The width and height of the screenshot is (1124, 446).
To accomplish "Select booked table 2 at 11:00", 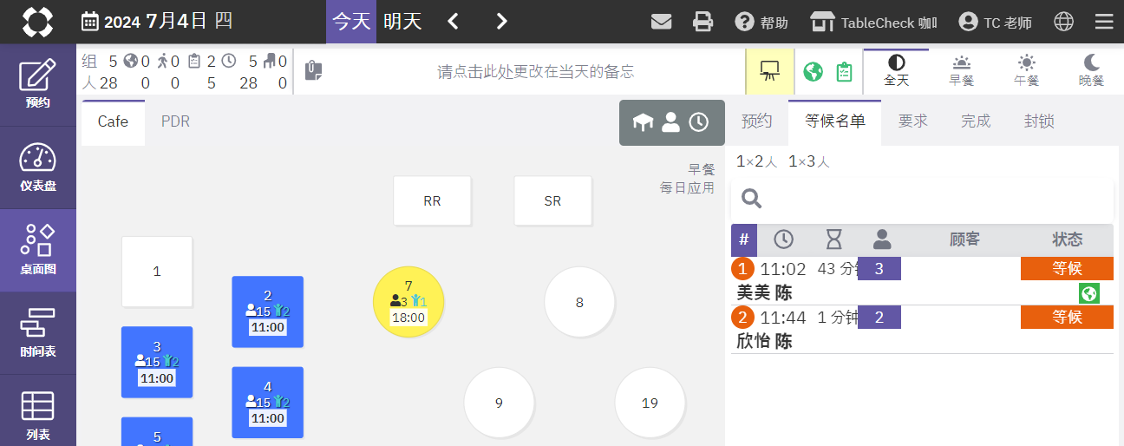I will pyautogui.click(x=268, y=312).
